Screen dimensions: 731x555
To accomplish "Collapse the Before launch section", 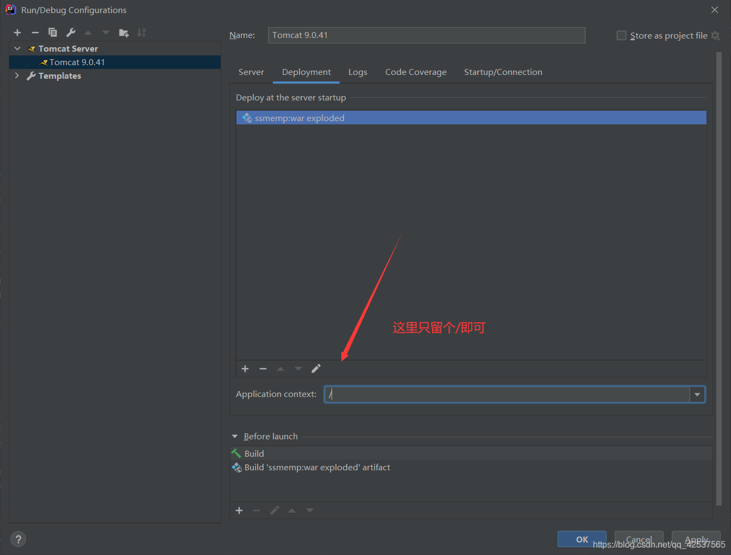I will click(235, 436).
